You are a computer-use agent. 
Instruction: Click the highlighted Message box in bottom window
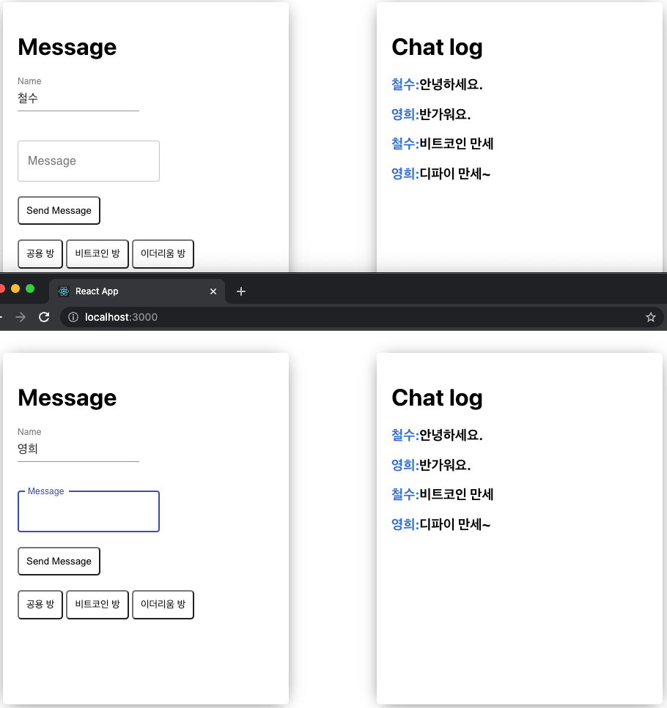(x=88, y=511)
